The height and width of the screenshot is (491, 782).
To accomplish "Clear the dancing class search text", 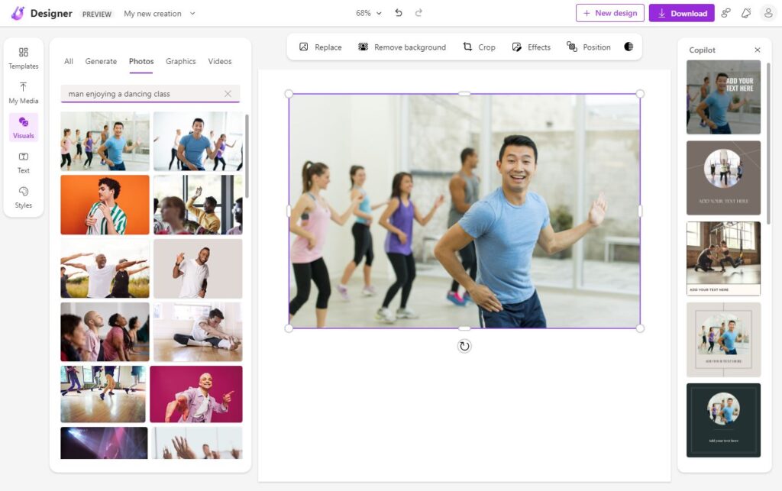I will (227, 92).
